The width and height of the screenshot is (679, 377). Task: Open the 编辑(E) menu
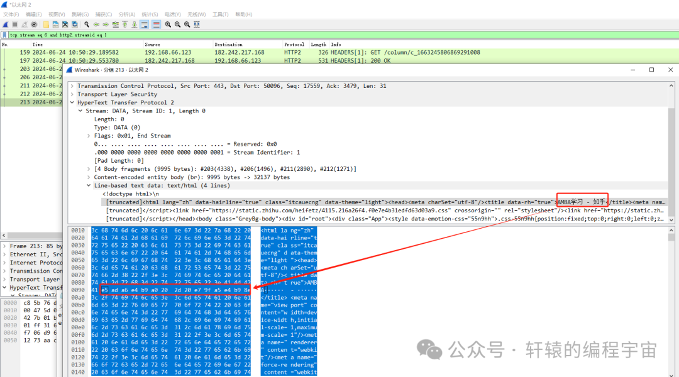[x=34, y=14]
